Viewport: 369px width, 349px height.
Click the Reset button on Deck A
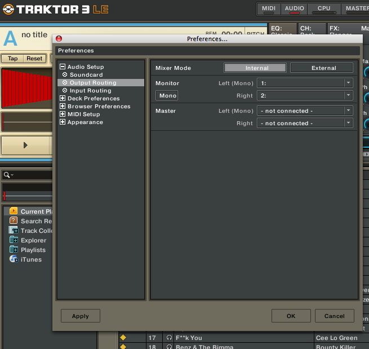point(34,59)
